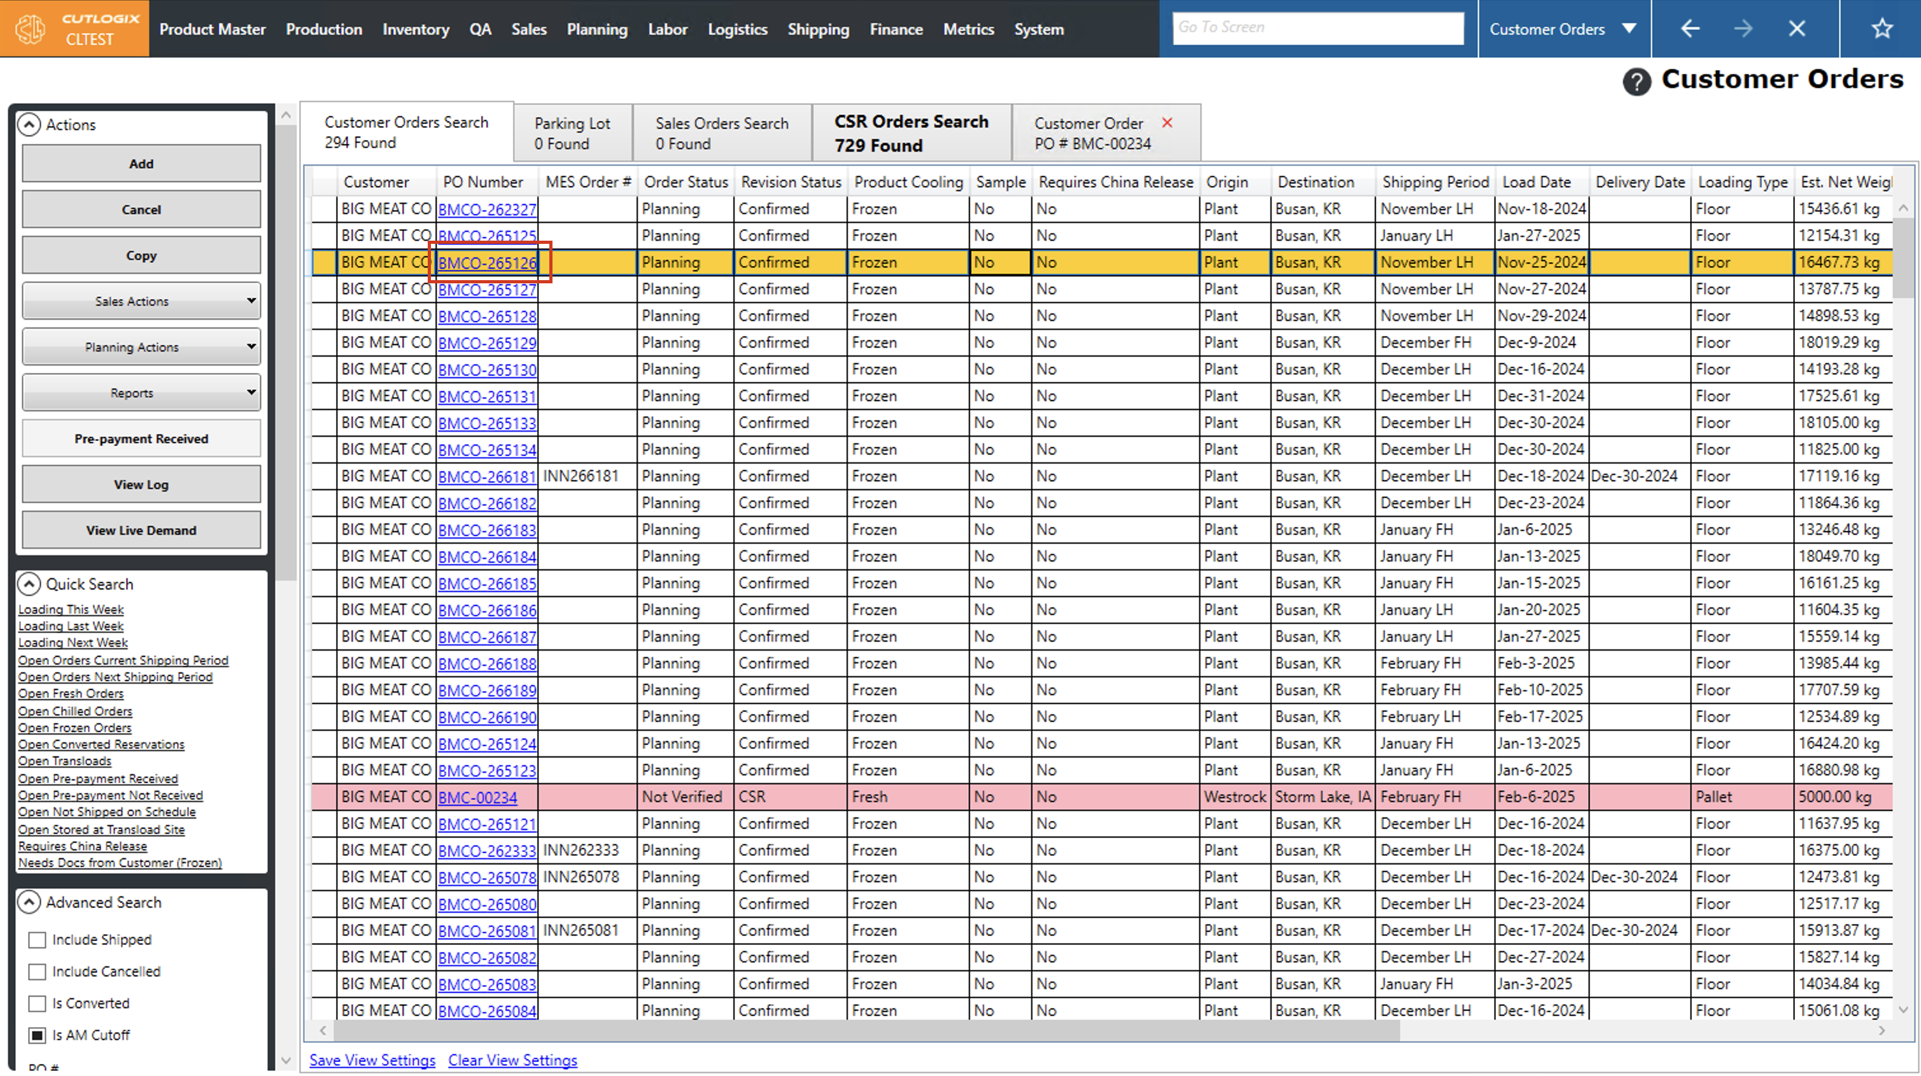Open the Logistics menu
The image size is (1921, 1076).
pyautogui.click(x=737, y=29)
